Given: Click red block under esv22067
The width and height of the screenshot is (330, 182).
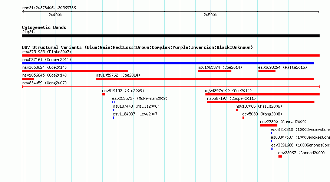Looking at the screenshot, I should click(280, 156).
